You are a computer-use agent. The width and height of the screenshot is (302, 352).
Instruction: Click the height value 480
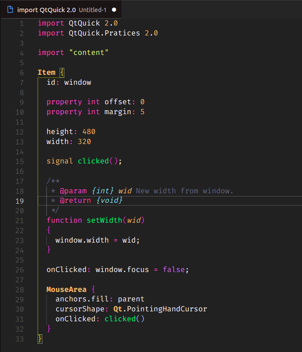[x=89, y=131]
